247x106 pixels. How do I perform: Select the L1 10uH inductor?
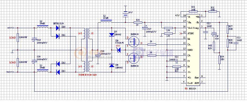pyautogui.click(x=106, y=22)
